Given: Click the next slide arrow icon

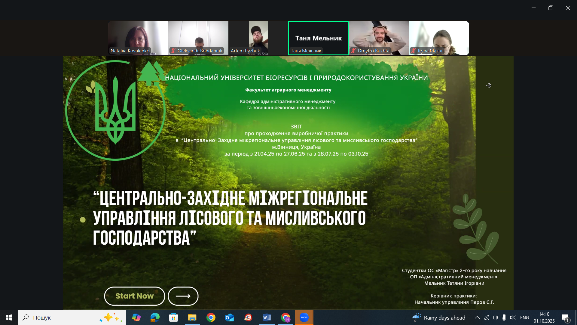Looking at the screenshot, I should tap(489, 85).
